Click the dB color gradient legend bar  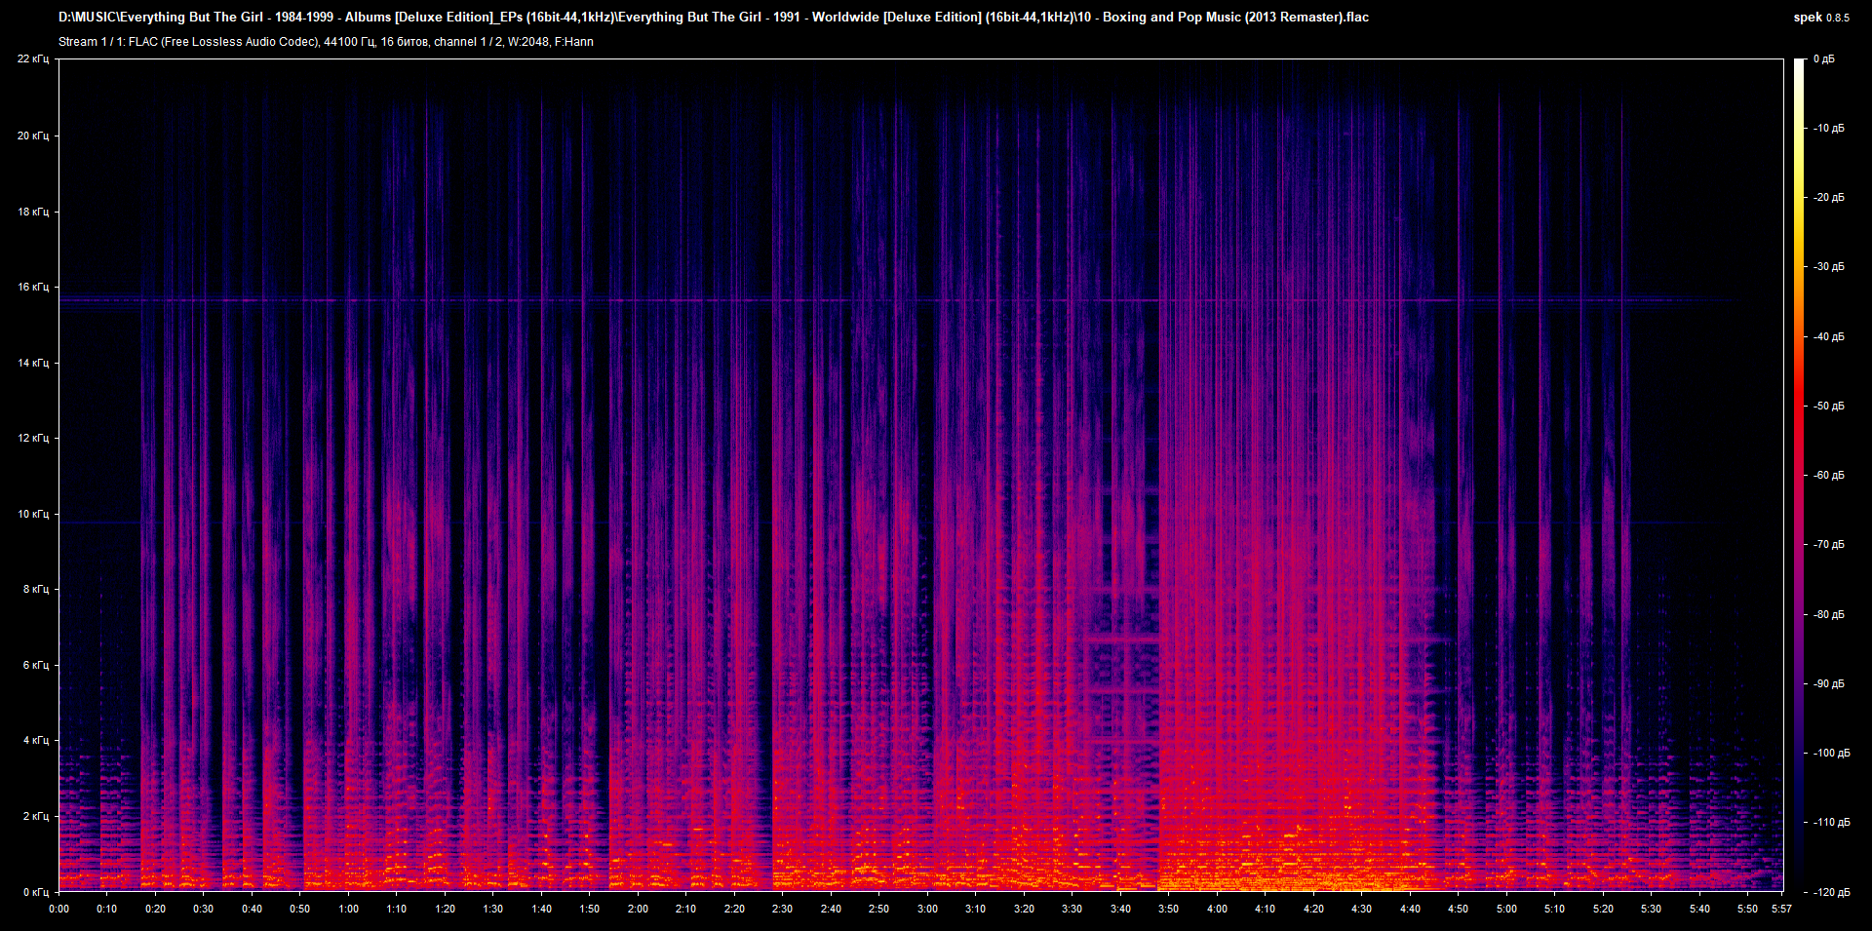click(1799, 475)
